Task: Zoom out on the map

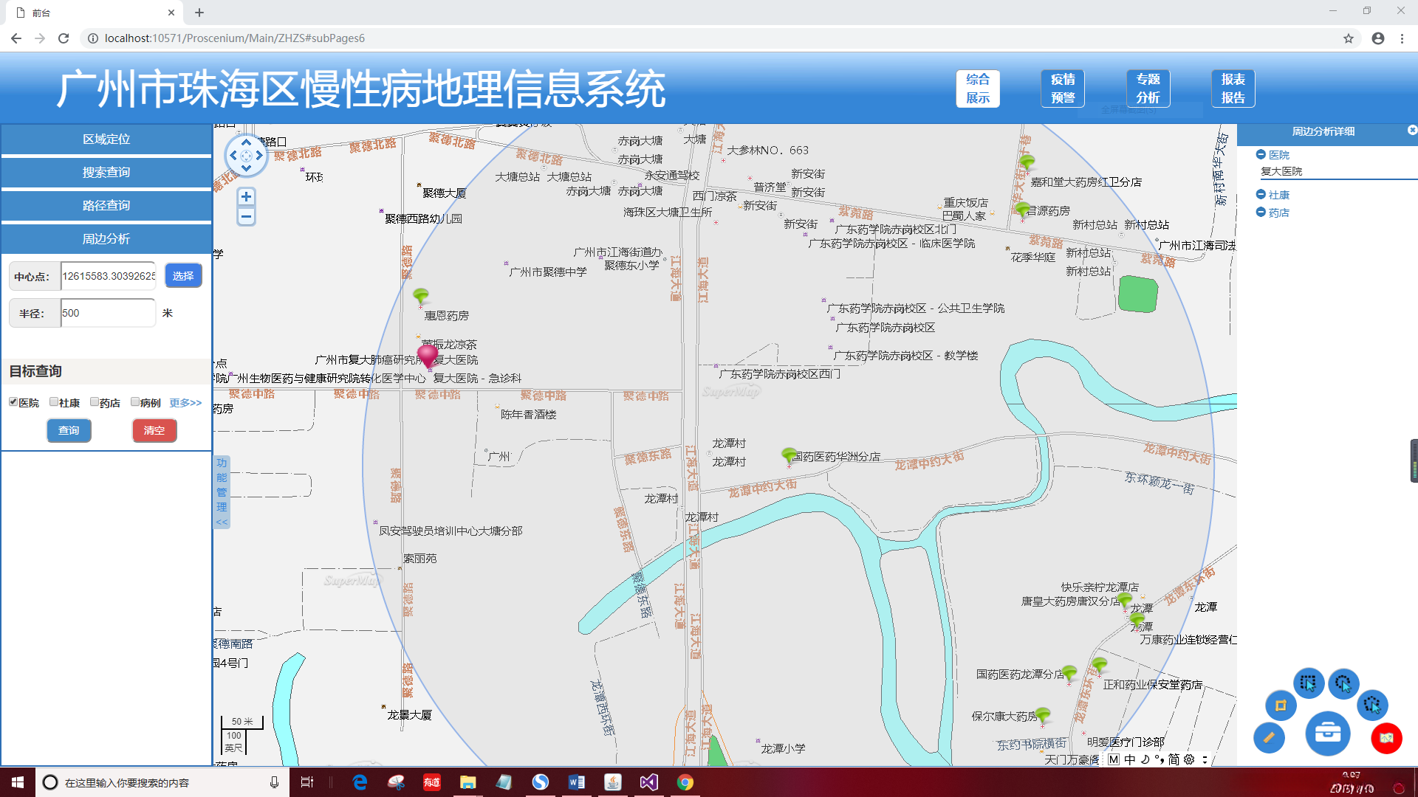Action: pos(246,217)
